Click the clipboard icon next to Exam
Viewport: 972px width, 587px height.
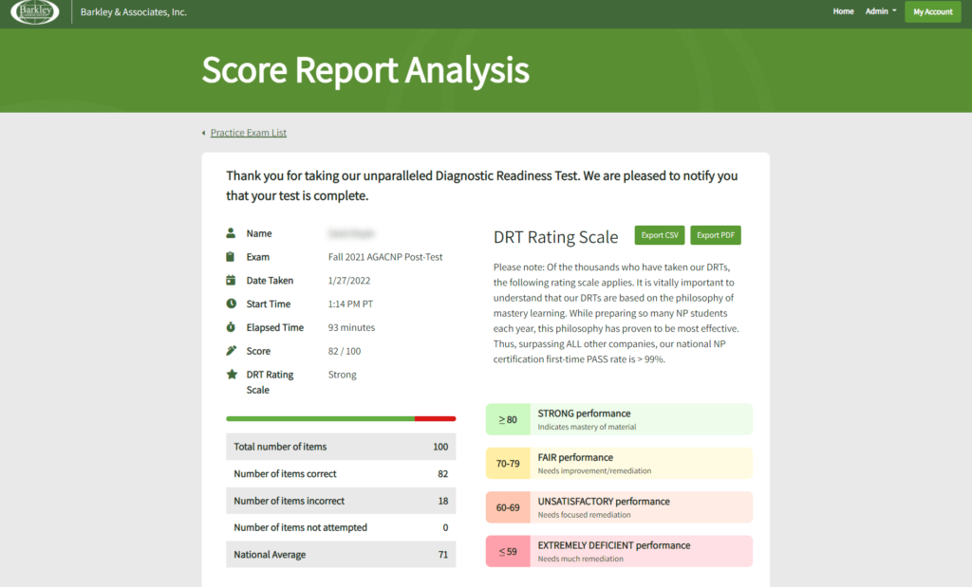[x=231, y=256]
